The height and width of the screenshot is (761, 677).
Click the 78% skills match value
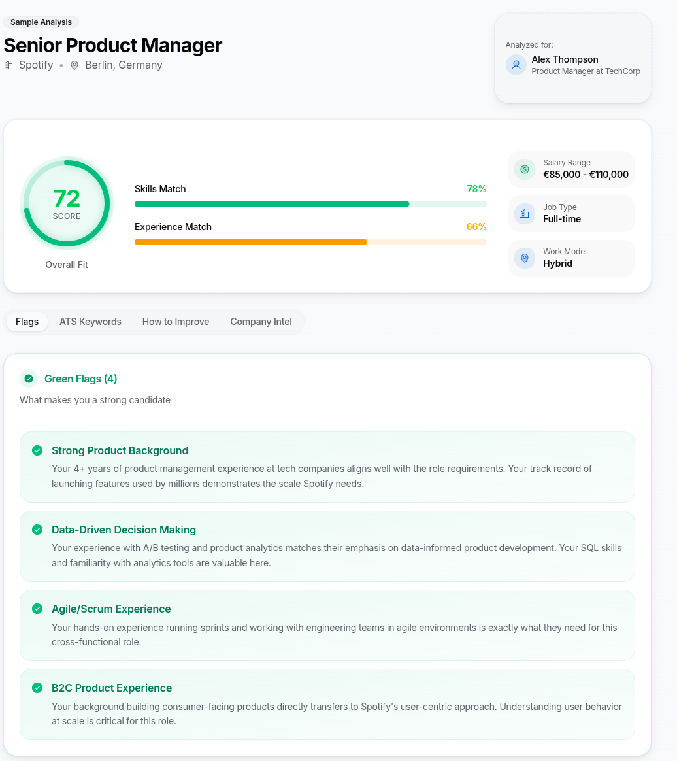(x=476, y=189)
